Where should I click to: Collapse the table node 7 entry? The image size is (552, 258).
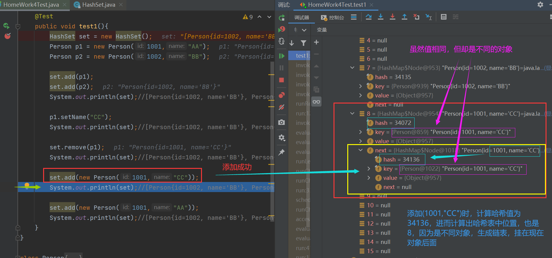352,68
